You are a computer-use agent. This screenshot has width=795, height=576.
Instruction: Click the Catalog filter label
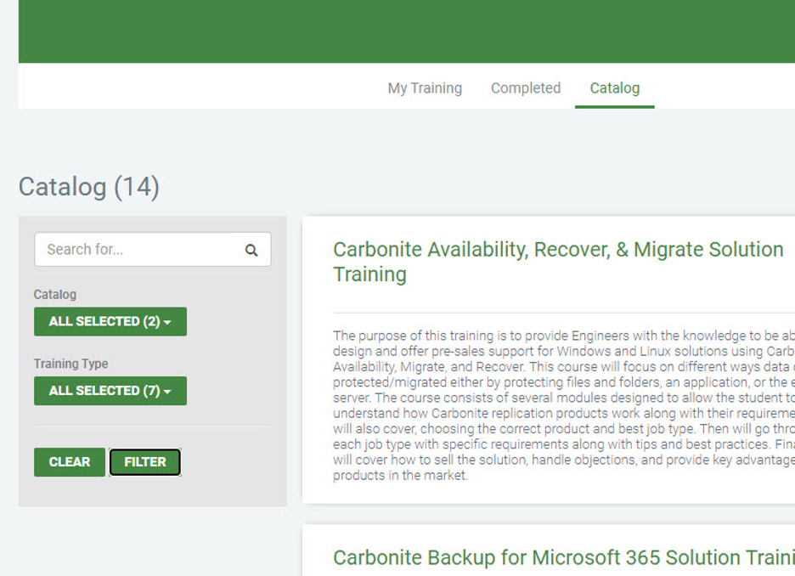coord(54,295)
